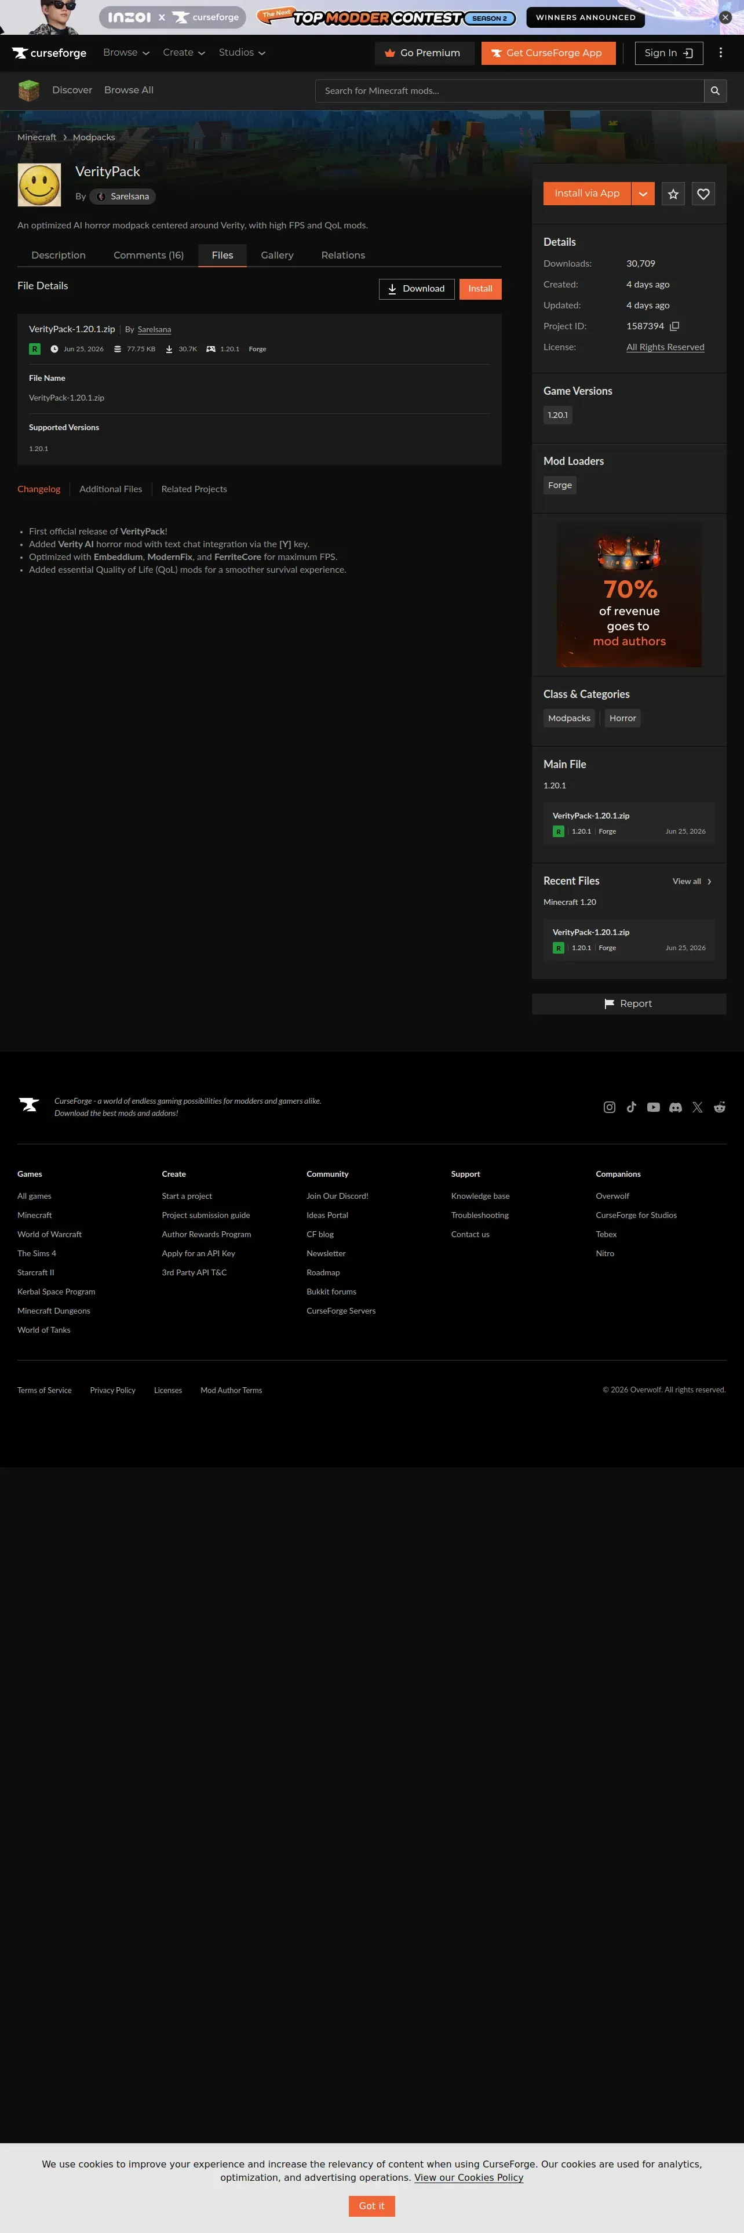Viewport: 744px width, 2233px height.
Task: Open the Gallery tab
Action: point(277,256)
